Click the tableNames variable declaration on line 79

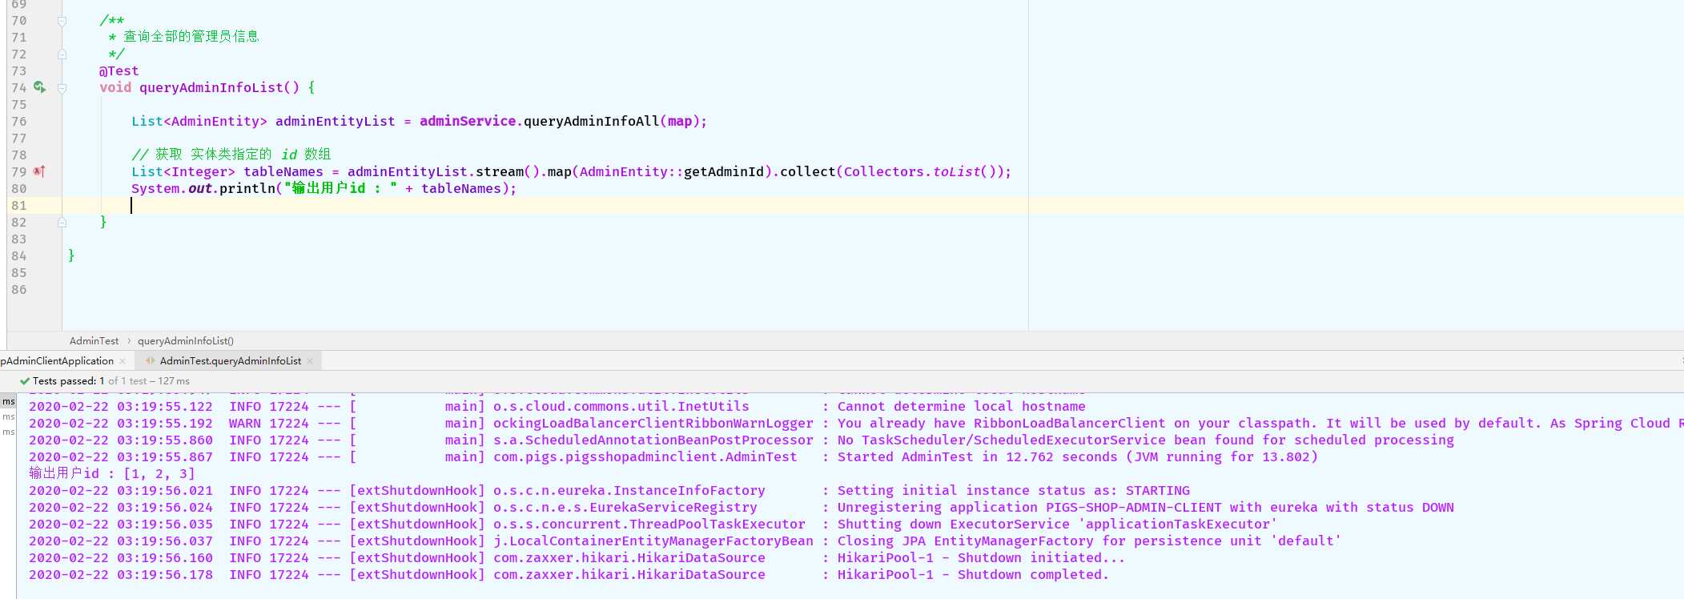(283, 171)
